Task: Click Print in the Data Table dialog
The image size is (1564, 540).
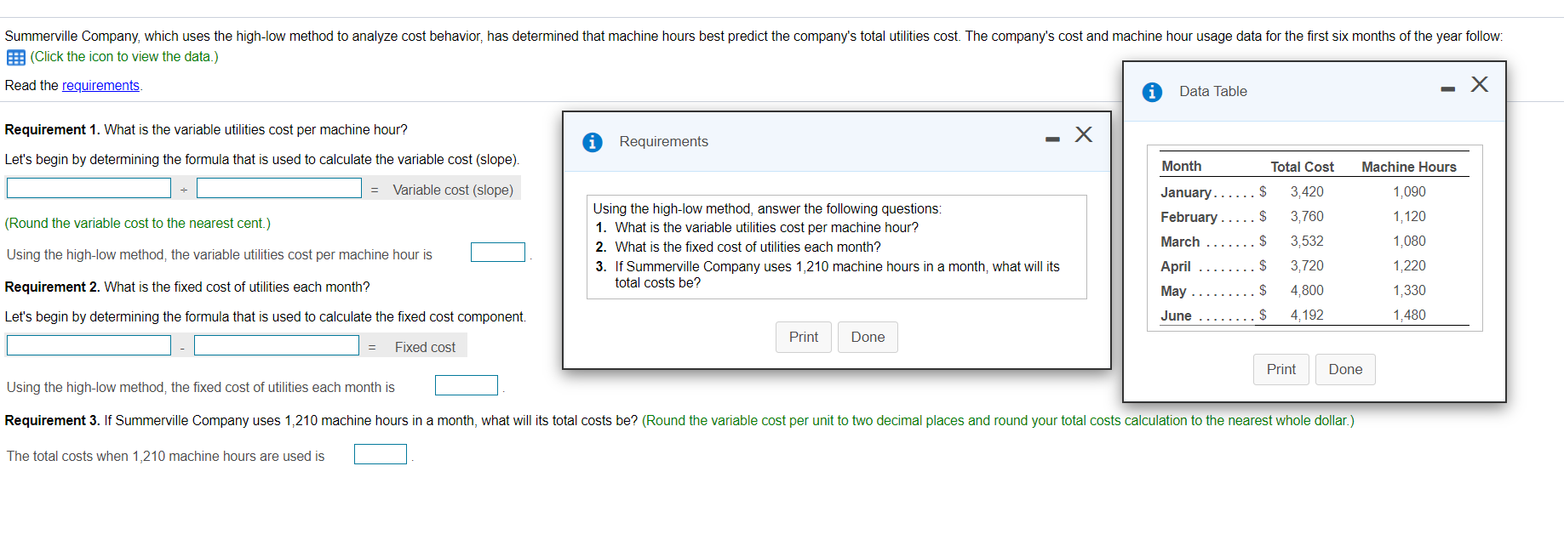Action: click(1281, 369)
